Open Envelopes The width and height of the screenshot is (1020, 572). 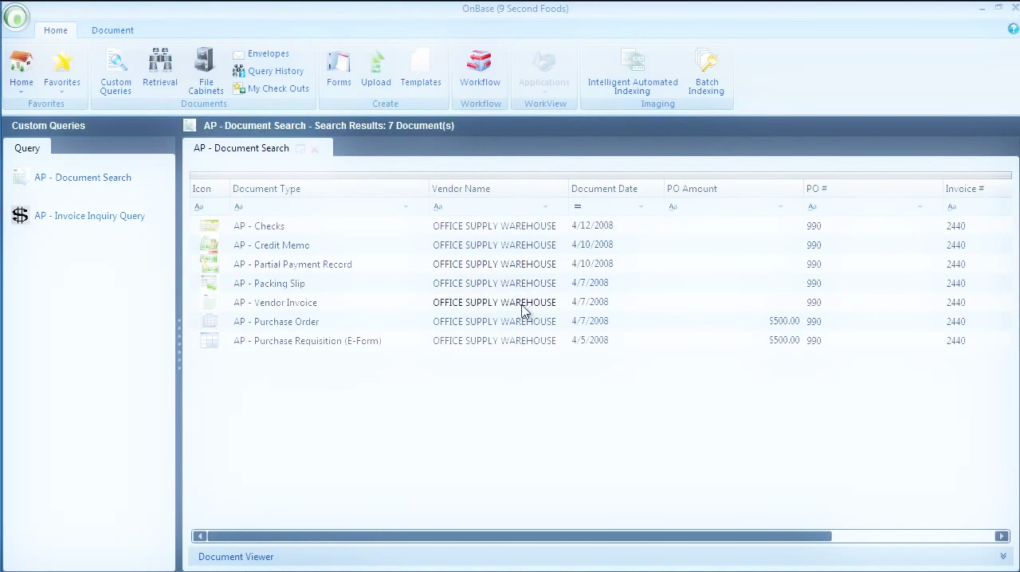click(x=261, y=54)
